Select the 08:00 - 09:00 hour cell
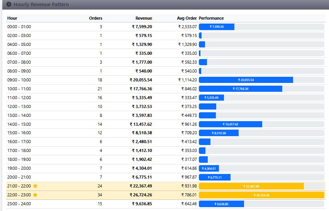Image resolution: width=329 pixels, height=211 pixels. click(19, 71)
